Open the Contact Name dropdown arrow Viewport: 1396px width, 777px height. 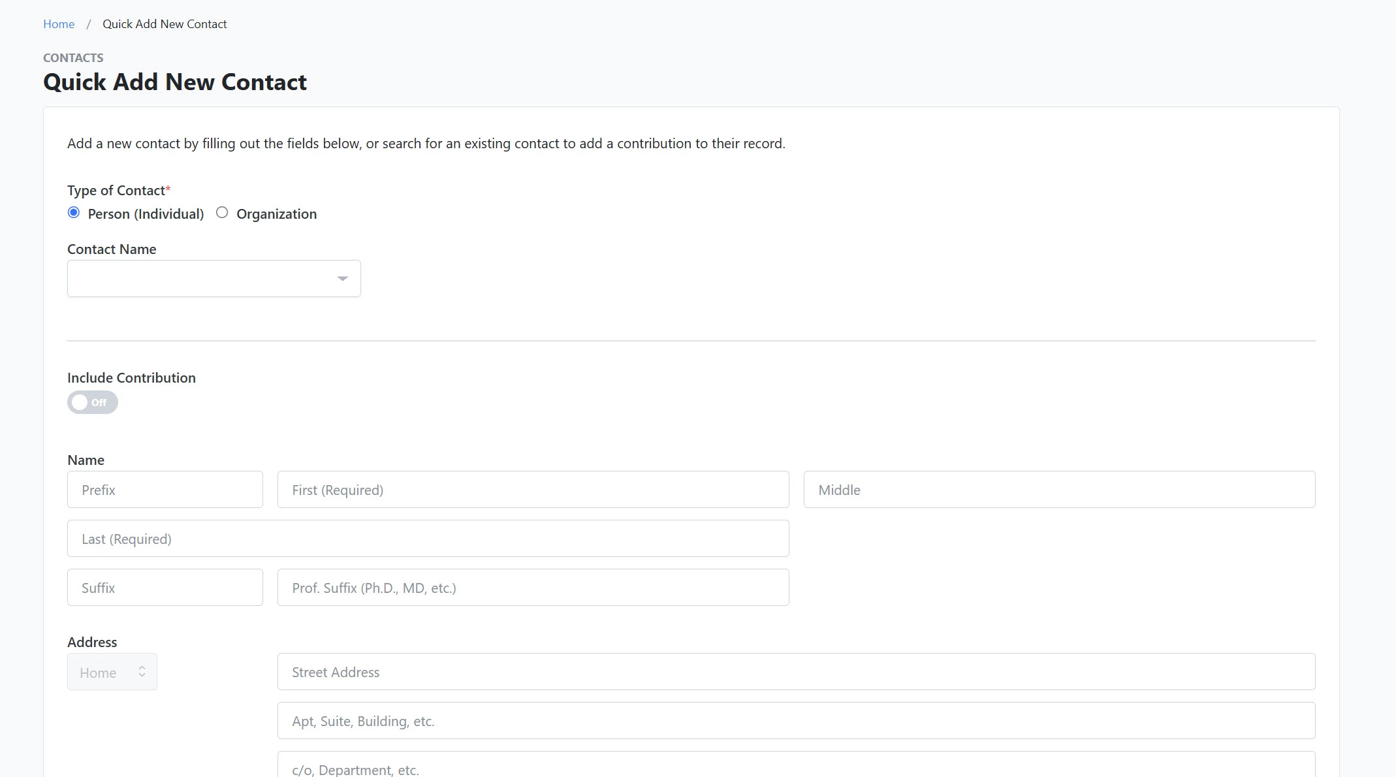tap(342, 279)
